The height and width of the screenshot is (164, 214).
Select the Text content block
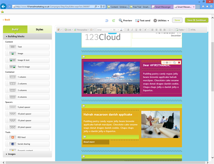27,47
